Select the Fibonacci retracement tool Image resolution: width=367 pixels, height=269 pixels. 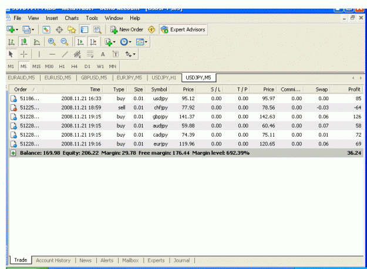click(90, 55)
